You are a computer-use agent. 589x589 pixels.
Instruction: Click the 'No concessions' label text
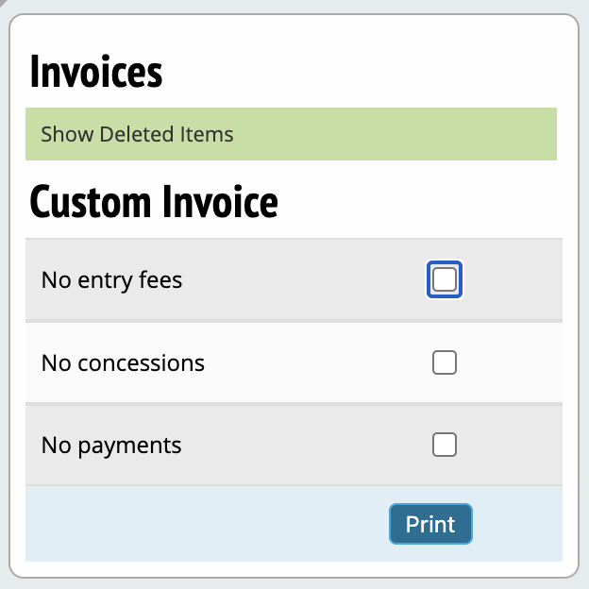tap(123, 362)
